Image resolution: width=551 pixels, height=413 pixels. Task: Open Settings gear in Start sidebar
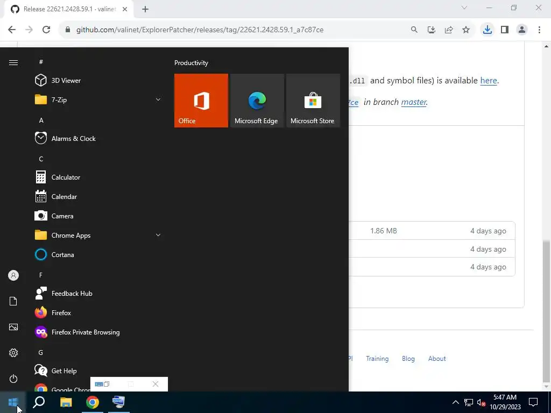[13, 353]
